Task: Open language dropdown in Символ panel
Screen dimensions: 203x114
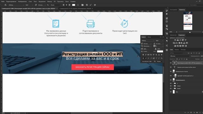Action: click(x=147, y=61)
